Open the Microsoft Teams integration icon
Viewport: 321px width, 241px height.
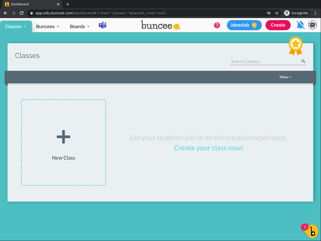[x=103, y=25]
